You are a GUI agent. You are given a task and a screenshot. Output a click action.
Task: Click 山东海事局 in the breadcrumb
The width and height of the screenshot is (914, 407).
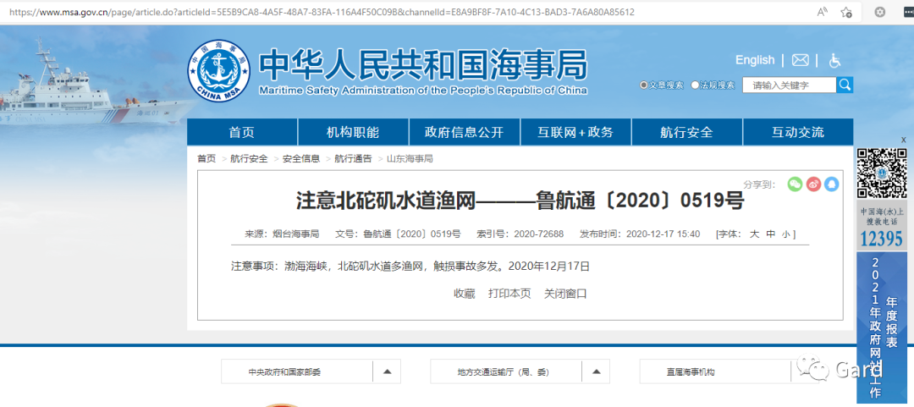(410, 158)
